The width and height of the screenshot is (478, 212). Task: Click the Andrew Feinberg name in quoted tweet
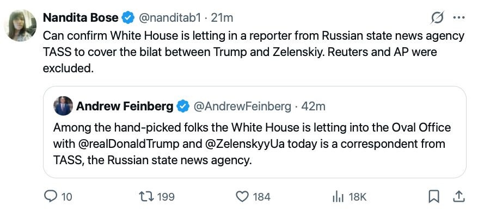125,107
